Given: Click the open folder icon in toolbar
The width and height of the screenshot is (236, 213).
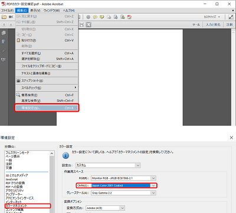Looking at the screenshot, I should (x=4, y=17).
